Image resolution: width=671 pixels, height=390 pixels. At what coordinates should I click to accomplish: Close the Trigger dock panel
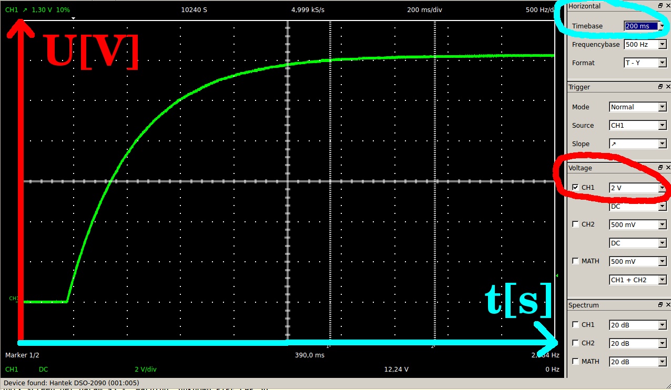point(668,87)
